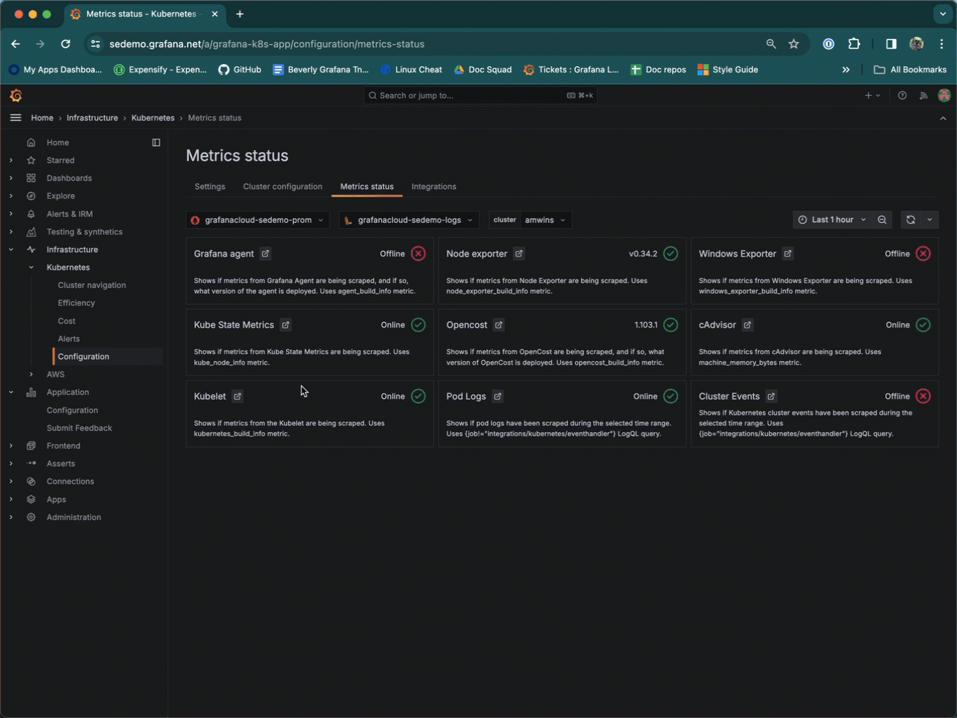Click external link icon next to Kube State Metrics
The image size is (957, 718).
tap(285, 325)
